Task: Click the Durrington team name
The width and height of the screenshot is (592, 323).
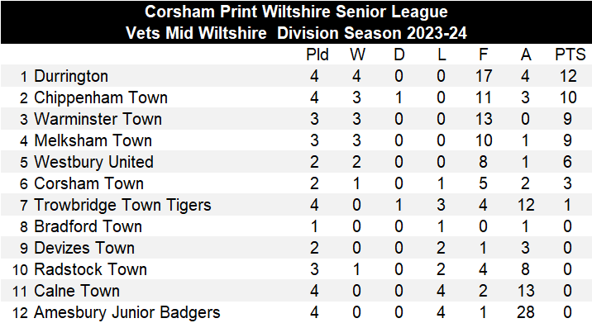Action: click(71, 76)
